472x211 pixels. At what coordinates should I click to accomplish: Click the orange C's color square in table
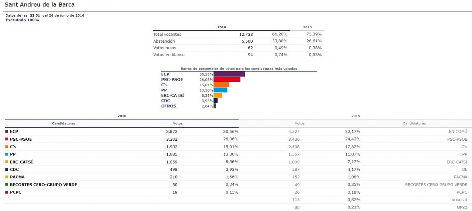(x=7, y=147)
